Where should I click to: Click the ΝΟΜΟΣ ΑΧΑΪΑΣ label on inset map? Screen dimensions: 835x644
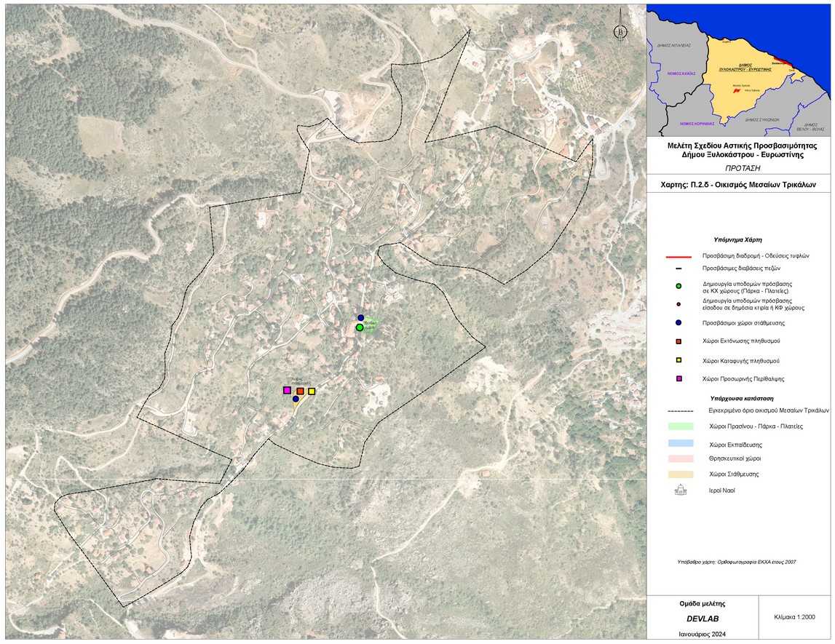tap(681, 73)
